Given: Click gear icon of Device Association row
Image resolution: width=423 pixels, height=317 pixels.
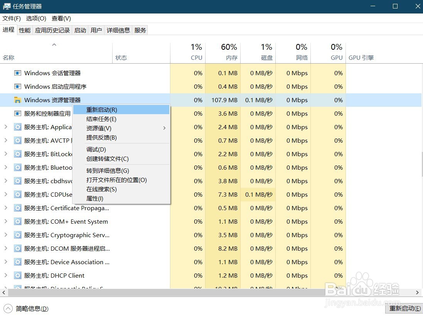Looking at the screenshot, I should coord(17,262).
